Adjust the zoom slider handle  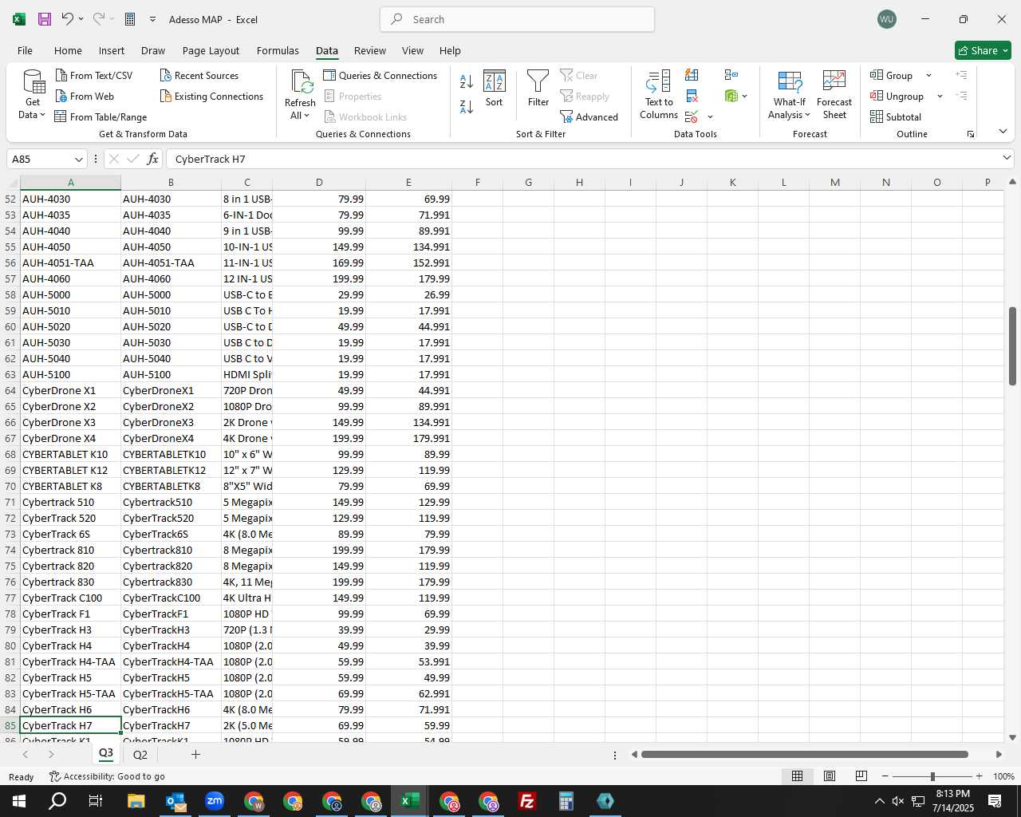932,776
